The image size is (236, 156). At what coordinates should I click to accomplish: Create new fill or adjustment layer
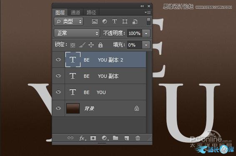pos(105,138)
